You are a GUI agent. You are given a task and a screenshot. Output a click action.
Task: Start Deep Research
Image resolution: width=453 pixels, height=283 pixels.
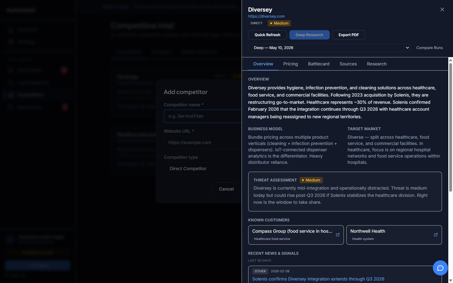pos(310,35)
